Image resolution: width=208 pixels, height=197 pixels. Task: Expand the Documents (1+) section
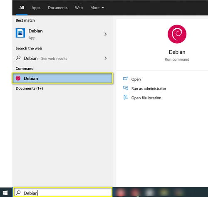coord(29,89)
